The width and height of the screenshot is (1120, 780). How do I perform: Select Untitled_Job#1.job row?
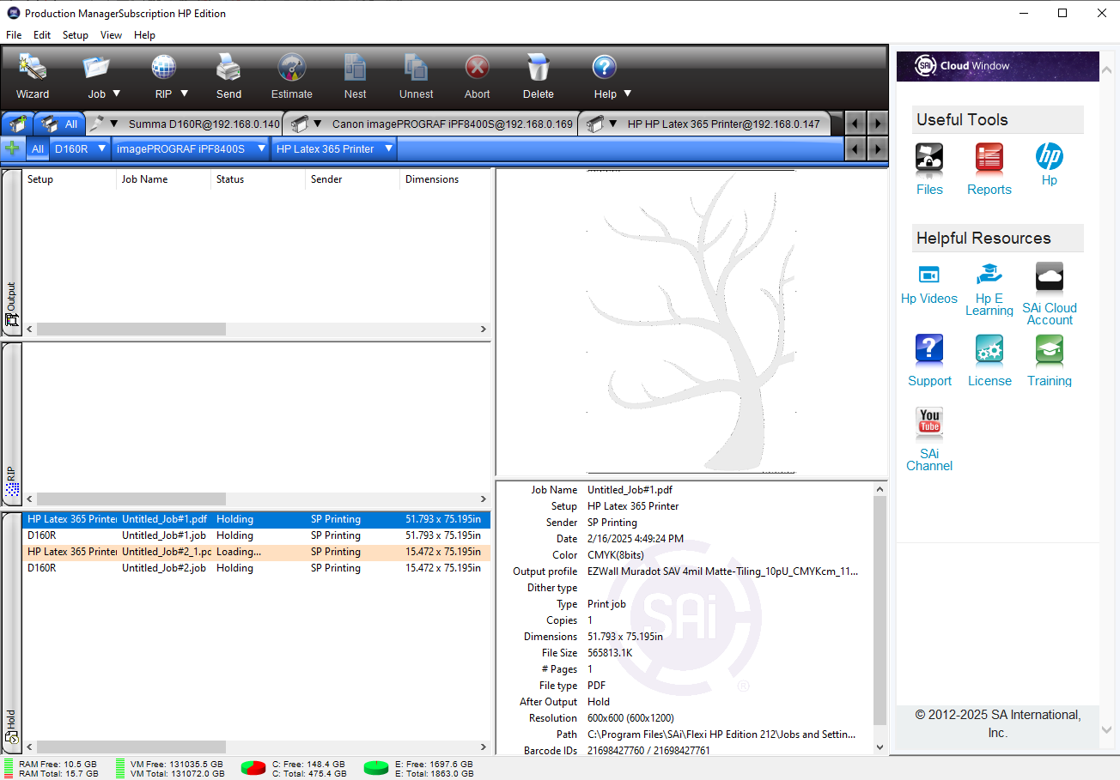256,535
